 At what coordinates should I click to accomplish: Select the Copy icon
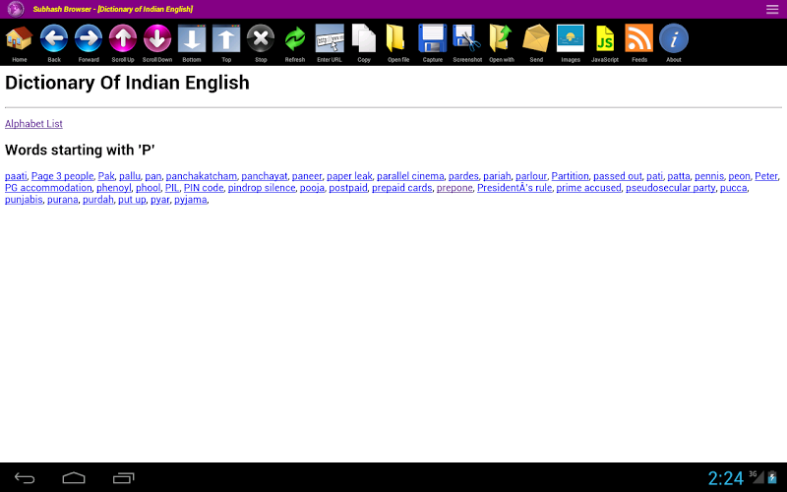[x=364, y=38]
